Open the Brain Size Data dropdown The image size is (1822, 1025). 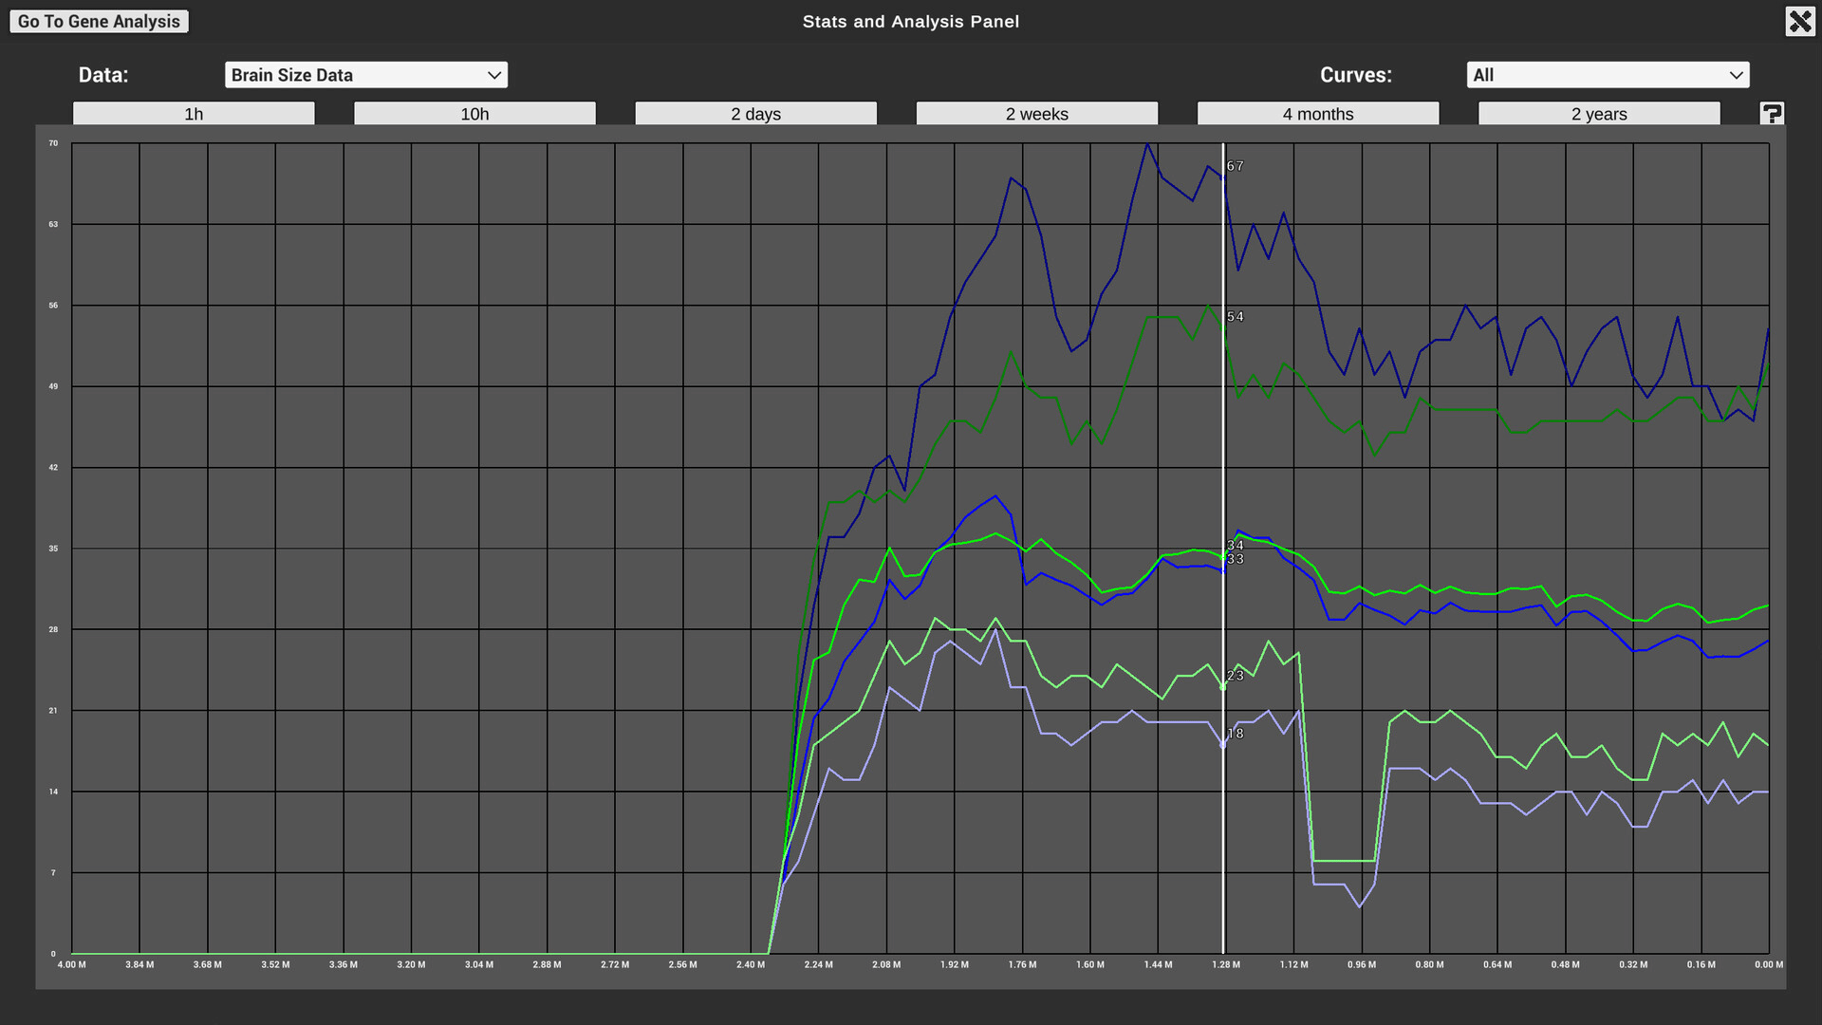pos(365,75)
